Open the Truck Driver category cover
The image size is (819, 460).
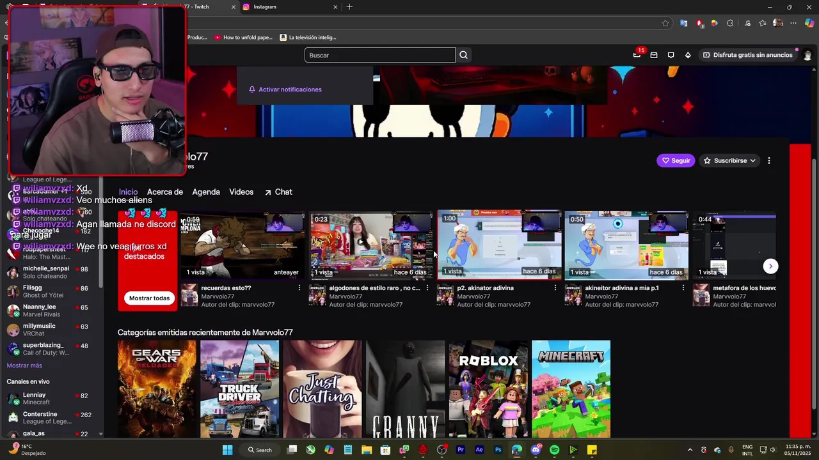click(239, 389)
